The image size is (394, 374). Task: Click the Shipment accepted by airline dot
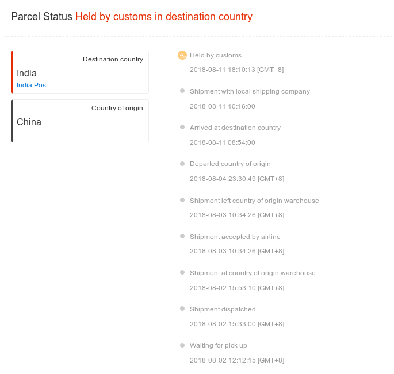pos(182,236)
